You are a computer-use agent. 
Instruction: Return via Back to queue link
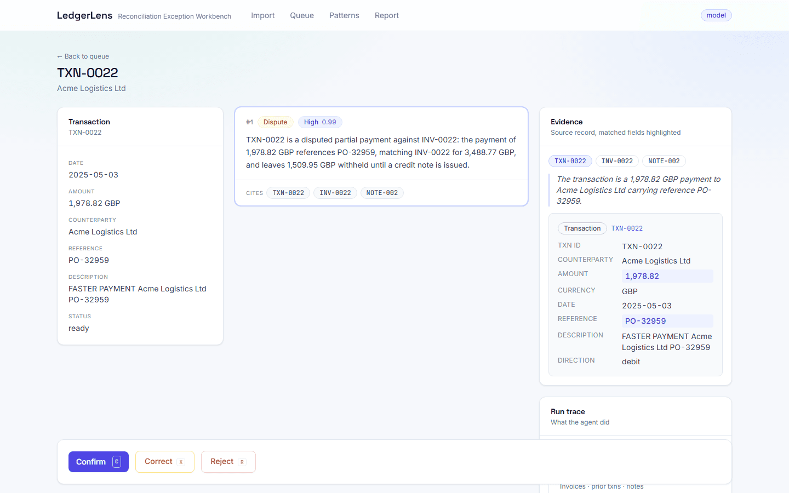pyautogui.click(x=83, y=56)
